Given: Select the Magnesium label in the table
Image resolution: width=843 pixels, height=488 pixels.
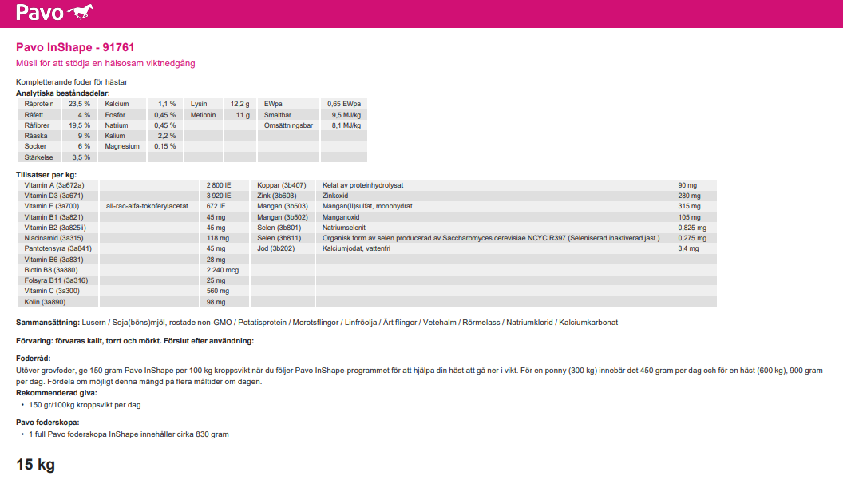Looking at the screenshot, I should pos(121,147).
